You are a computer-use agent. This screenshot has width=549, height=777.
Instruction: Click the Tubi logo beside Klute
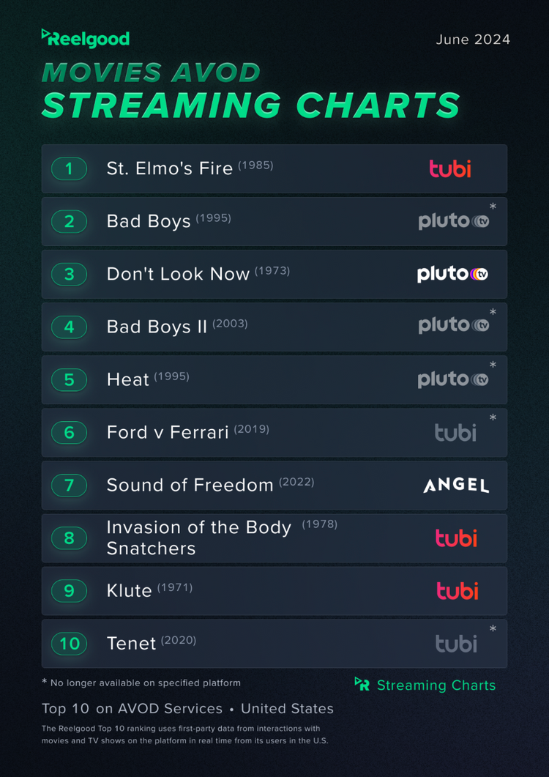click(457, 590)
